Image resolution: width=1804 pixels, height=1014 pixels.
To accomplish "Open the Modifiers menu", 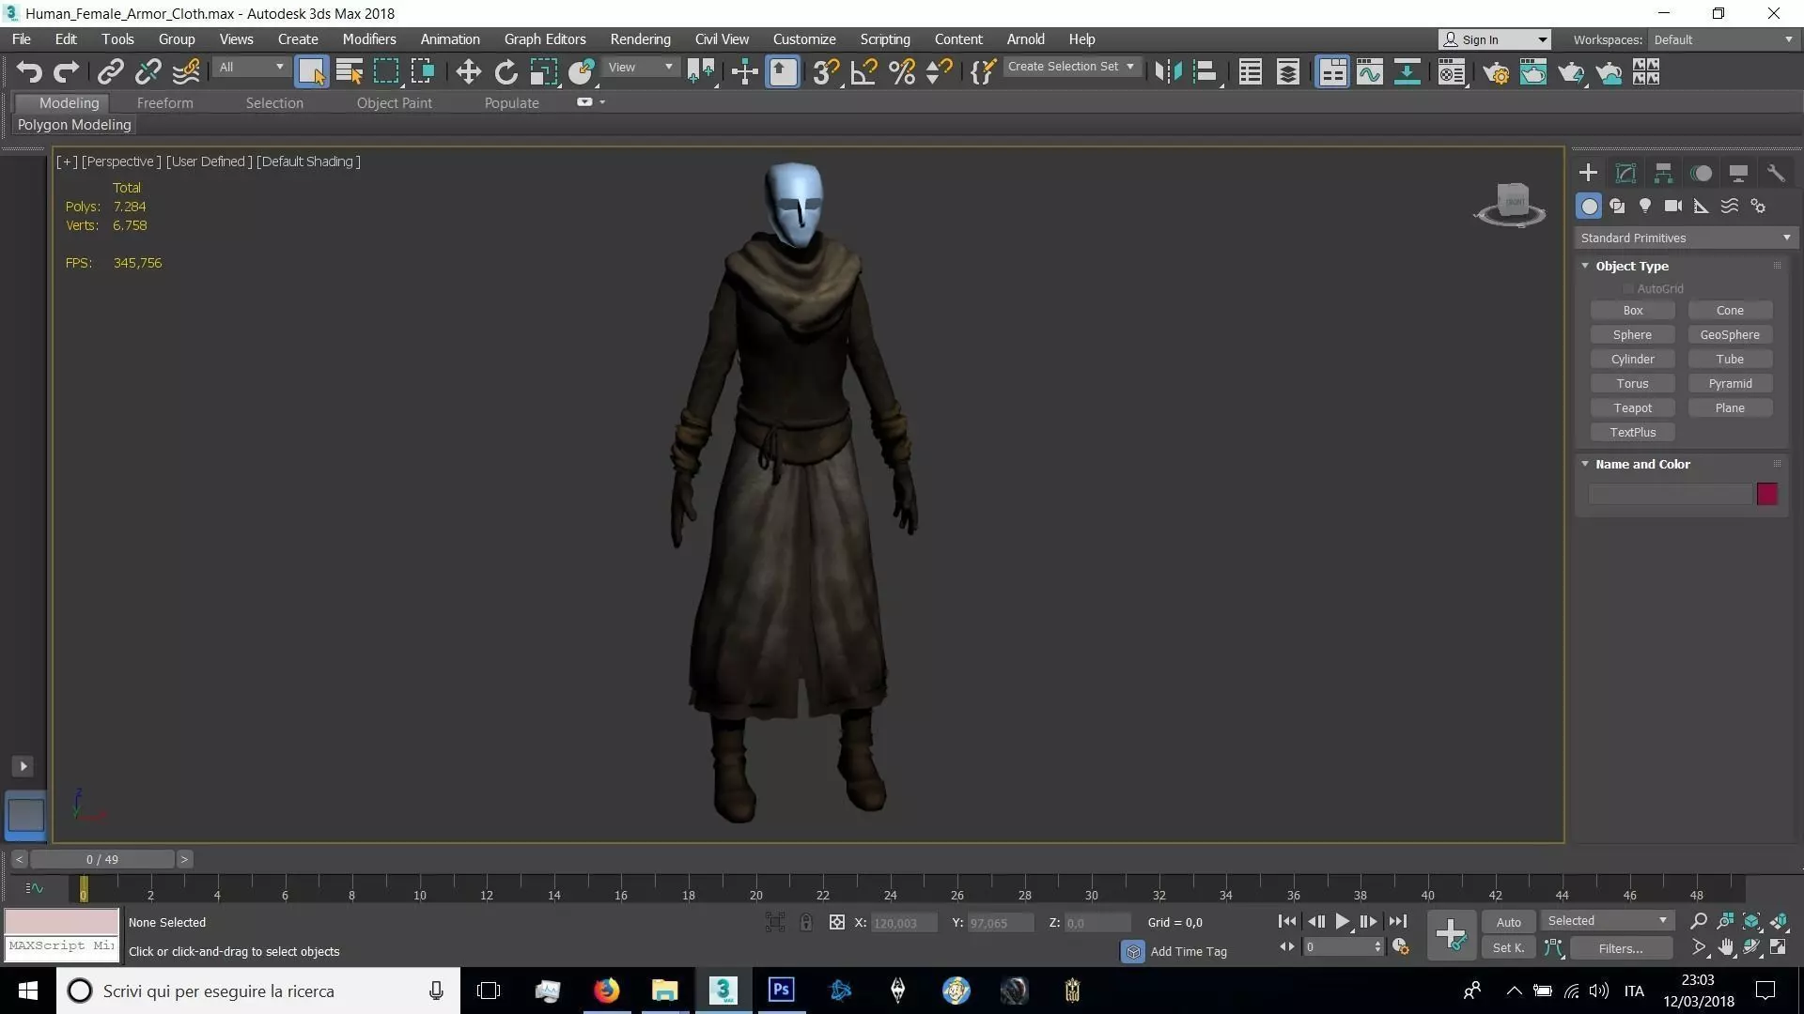I will point(369,39).
